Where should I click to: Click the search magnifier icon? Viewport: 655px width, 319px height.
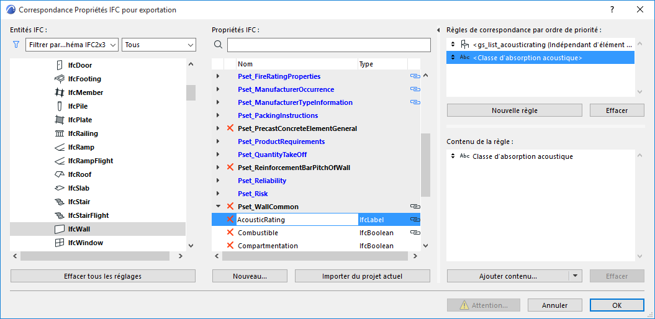218,45
